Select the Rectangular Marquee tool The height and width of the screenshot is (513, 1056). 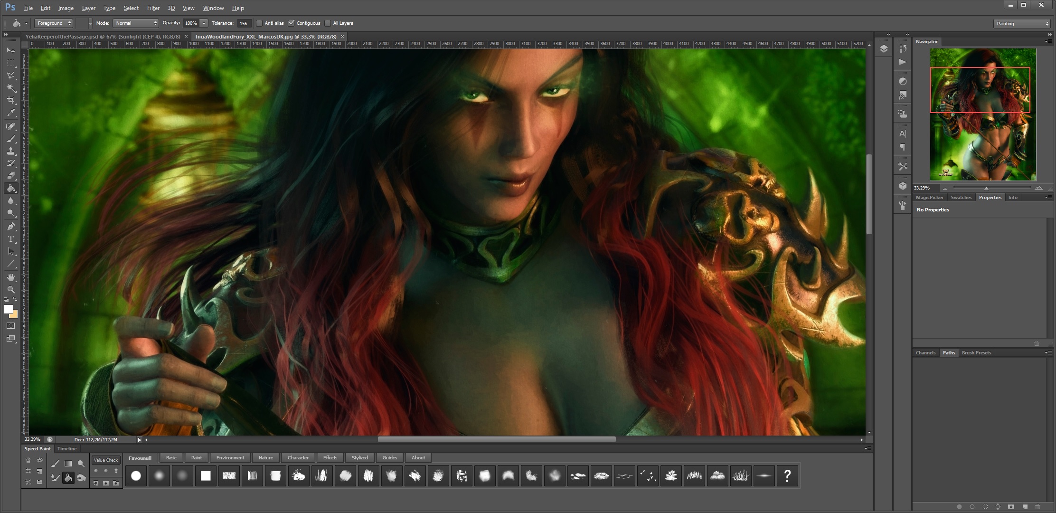[x=11, y=63]
